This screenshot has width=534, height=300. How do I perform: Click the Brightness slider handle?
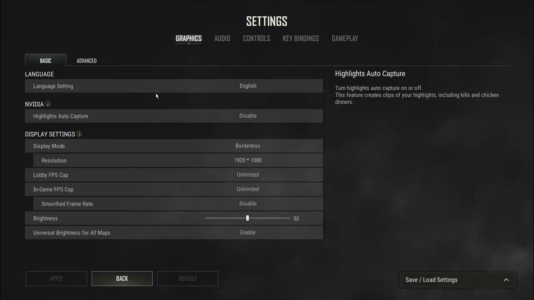pos(247,218)
